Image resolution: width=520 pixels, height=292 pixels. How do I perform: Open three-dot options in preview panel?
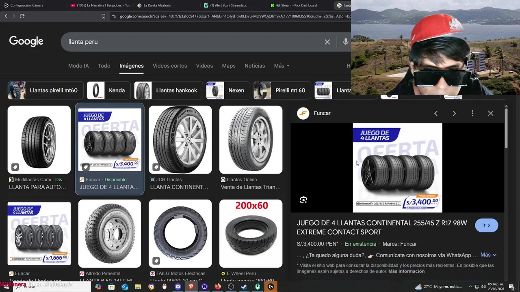472,114
